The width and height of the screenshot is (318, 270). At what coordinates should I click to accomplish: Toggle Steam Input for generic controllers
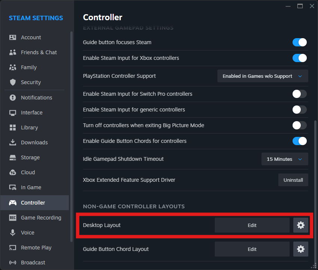tap(300, 110)
